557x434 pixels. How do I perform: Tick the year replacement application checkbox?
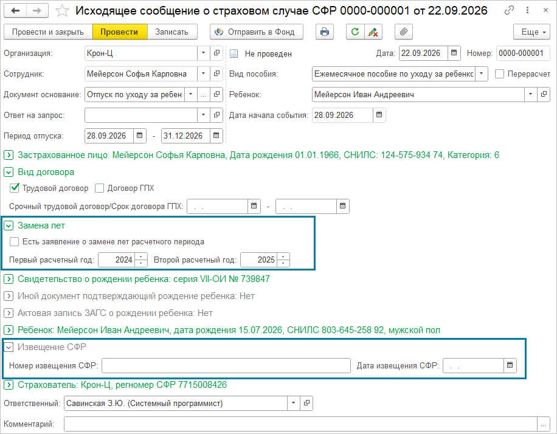14,242
